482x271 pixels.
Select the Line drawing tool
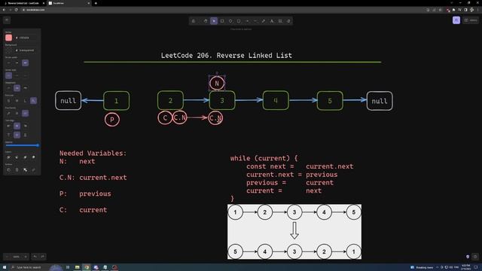point(255,21)
